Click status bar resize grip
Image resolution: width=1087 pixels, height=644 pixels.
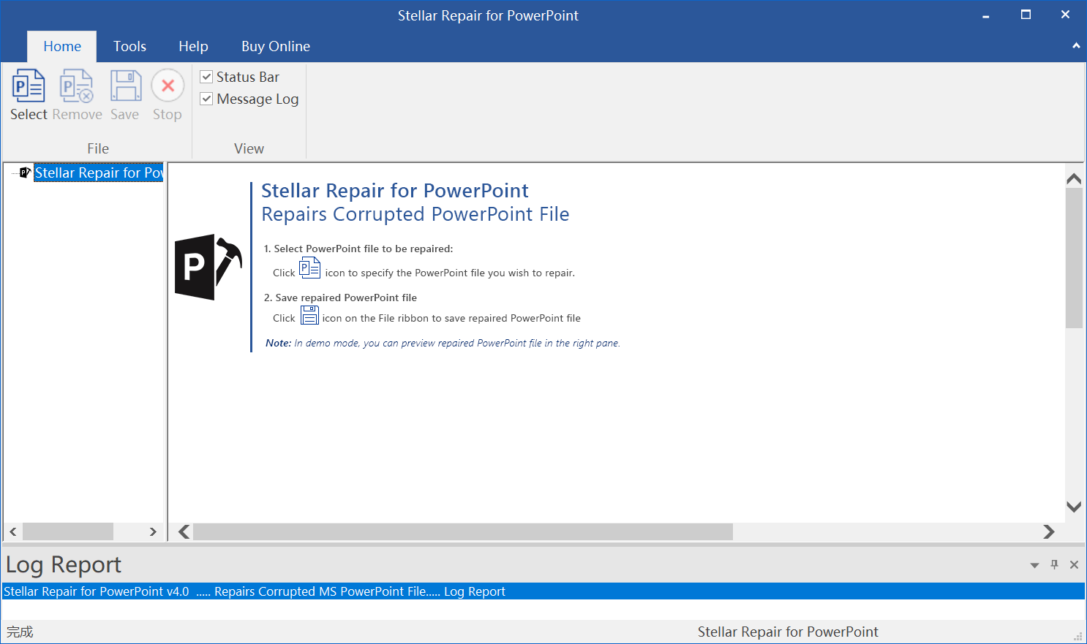pyautogui.click(x=1077, y=637)
